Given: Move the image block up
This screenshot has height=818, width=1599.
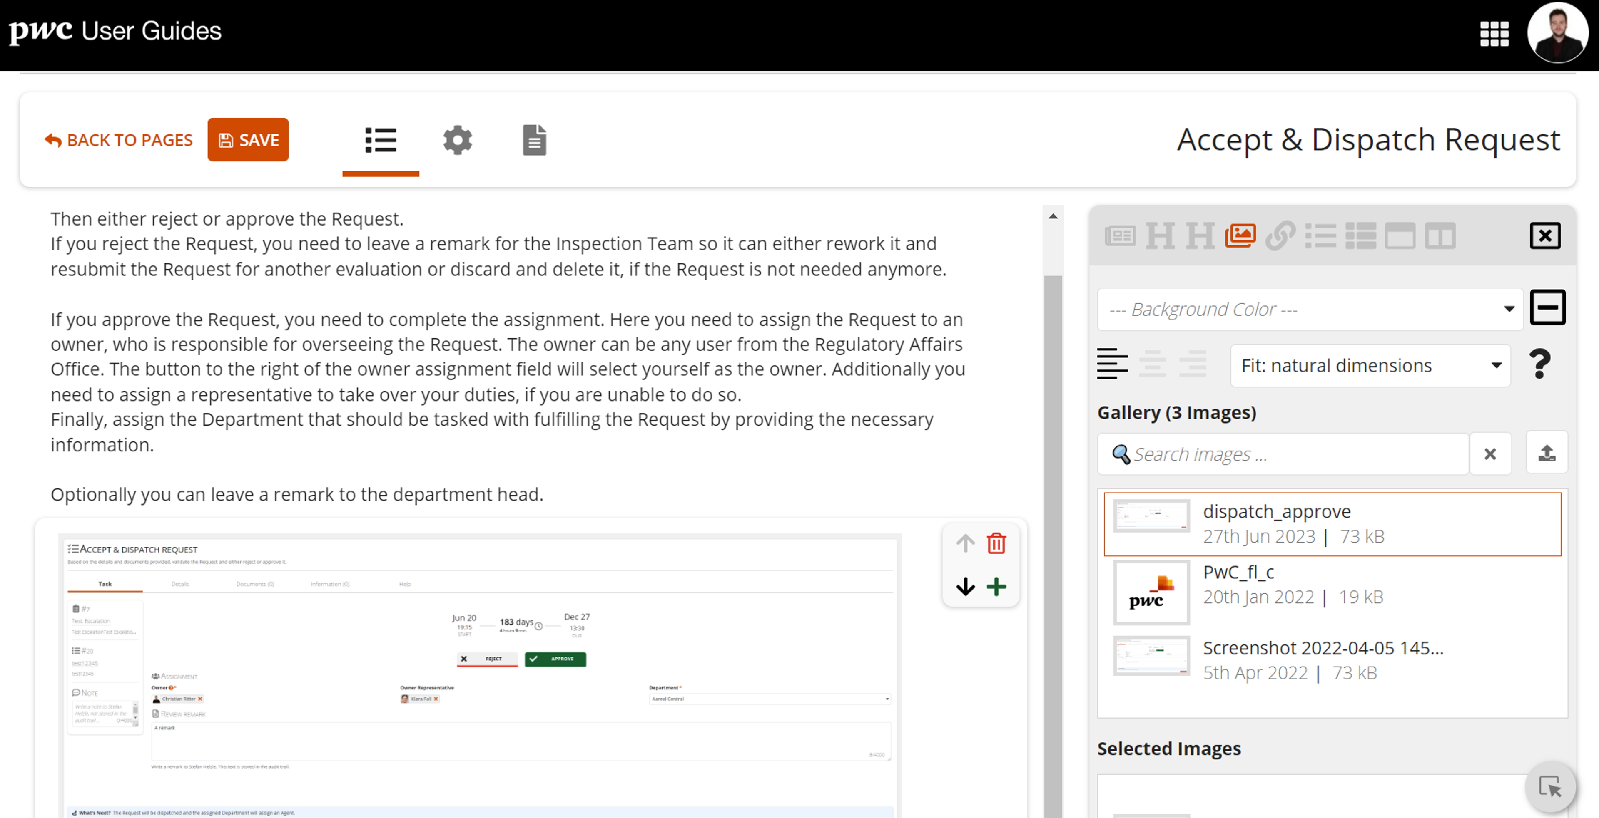Looking at the screenshot, I should coord(965,544).
